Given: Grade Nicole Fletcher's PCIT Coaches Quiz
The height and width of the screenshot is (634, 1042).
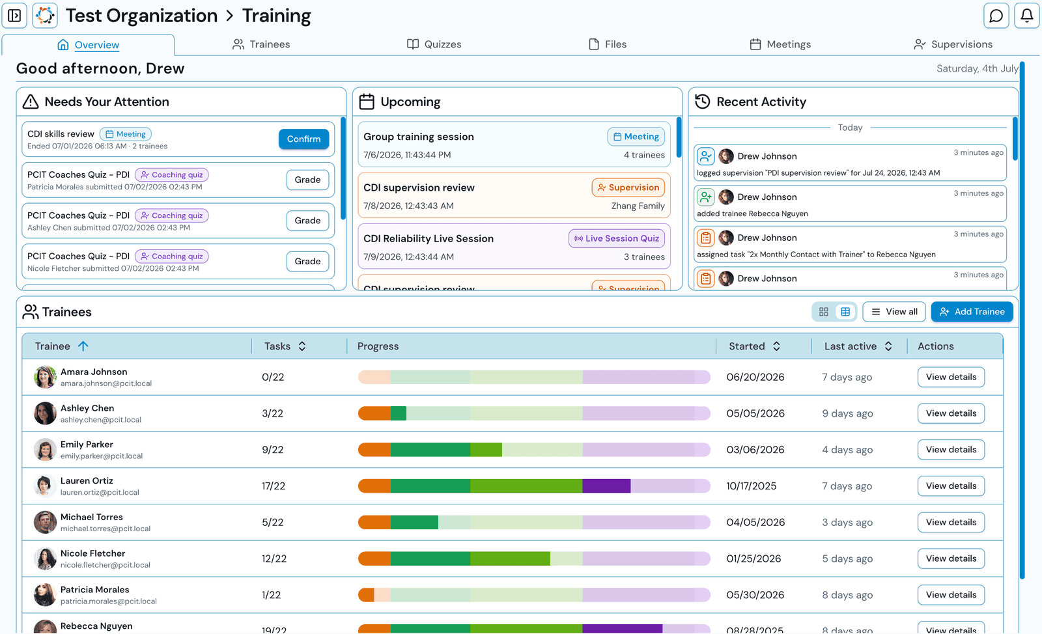Looking at the screenshot, I should [307, 261].
